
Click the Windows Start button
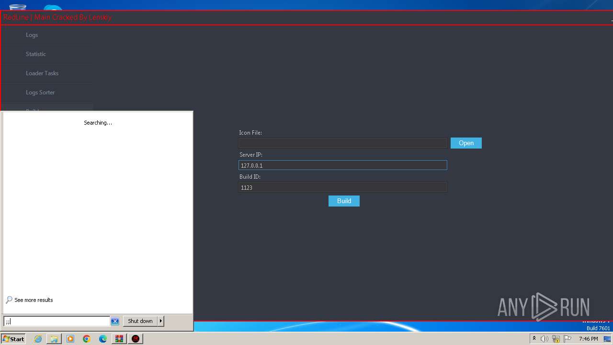[13, 339]
